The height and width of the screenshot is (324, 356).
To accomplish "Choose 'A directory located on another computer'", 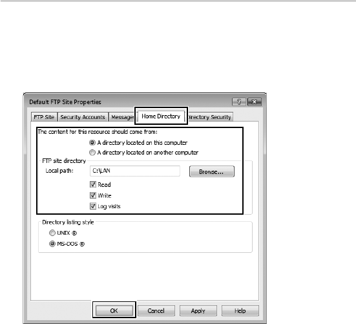I will (92, 153).
